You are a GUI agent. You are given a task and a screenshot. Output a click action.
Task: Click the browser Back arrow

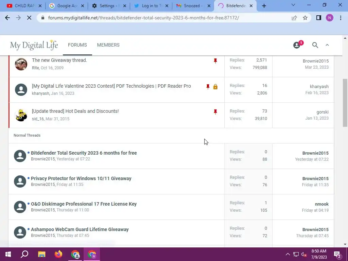tap(7, 18)
